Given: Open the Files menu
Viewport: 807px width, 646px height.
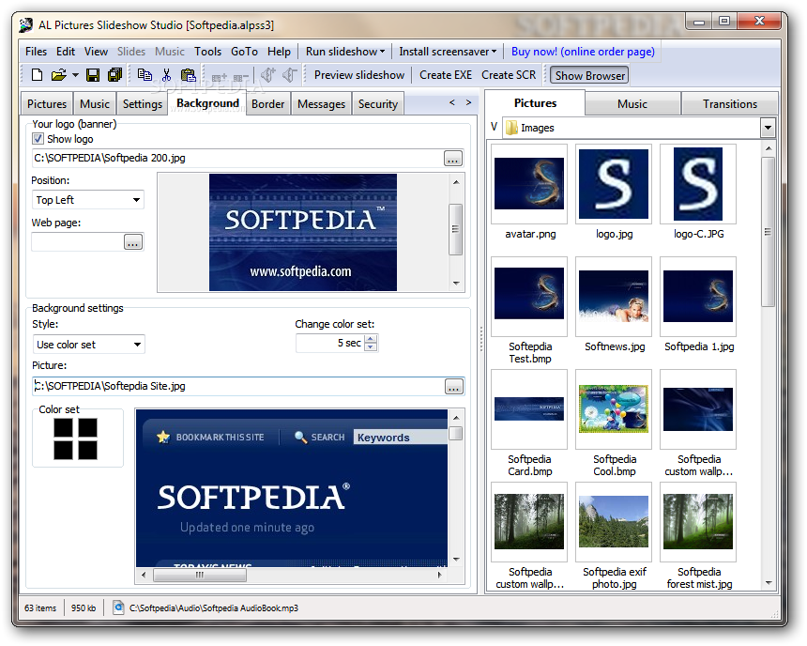Looking at the screenshot, I should coord(36,52).
